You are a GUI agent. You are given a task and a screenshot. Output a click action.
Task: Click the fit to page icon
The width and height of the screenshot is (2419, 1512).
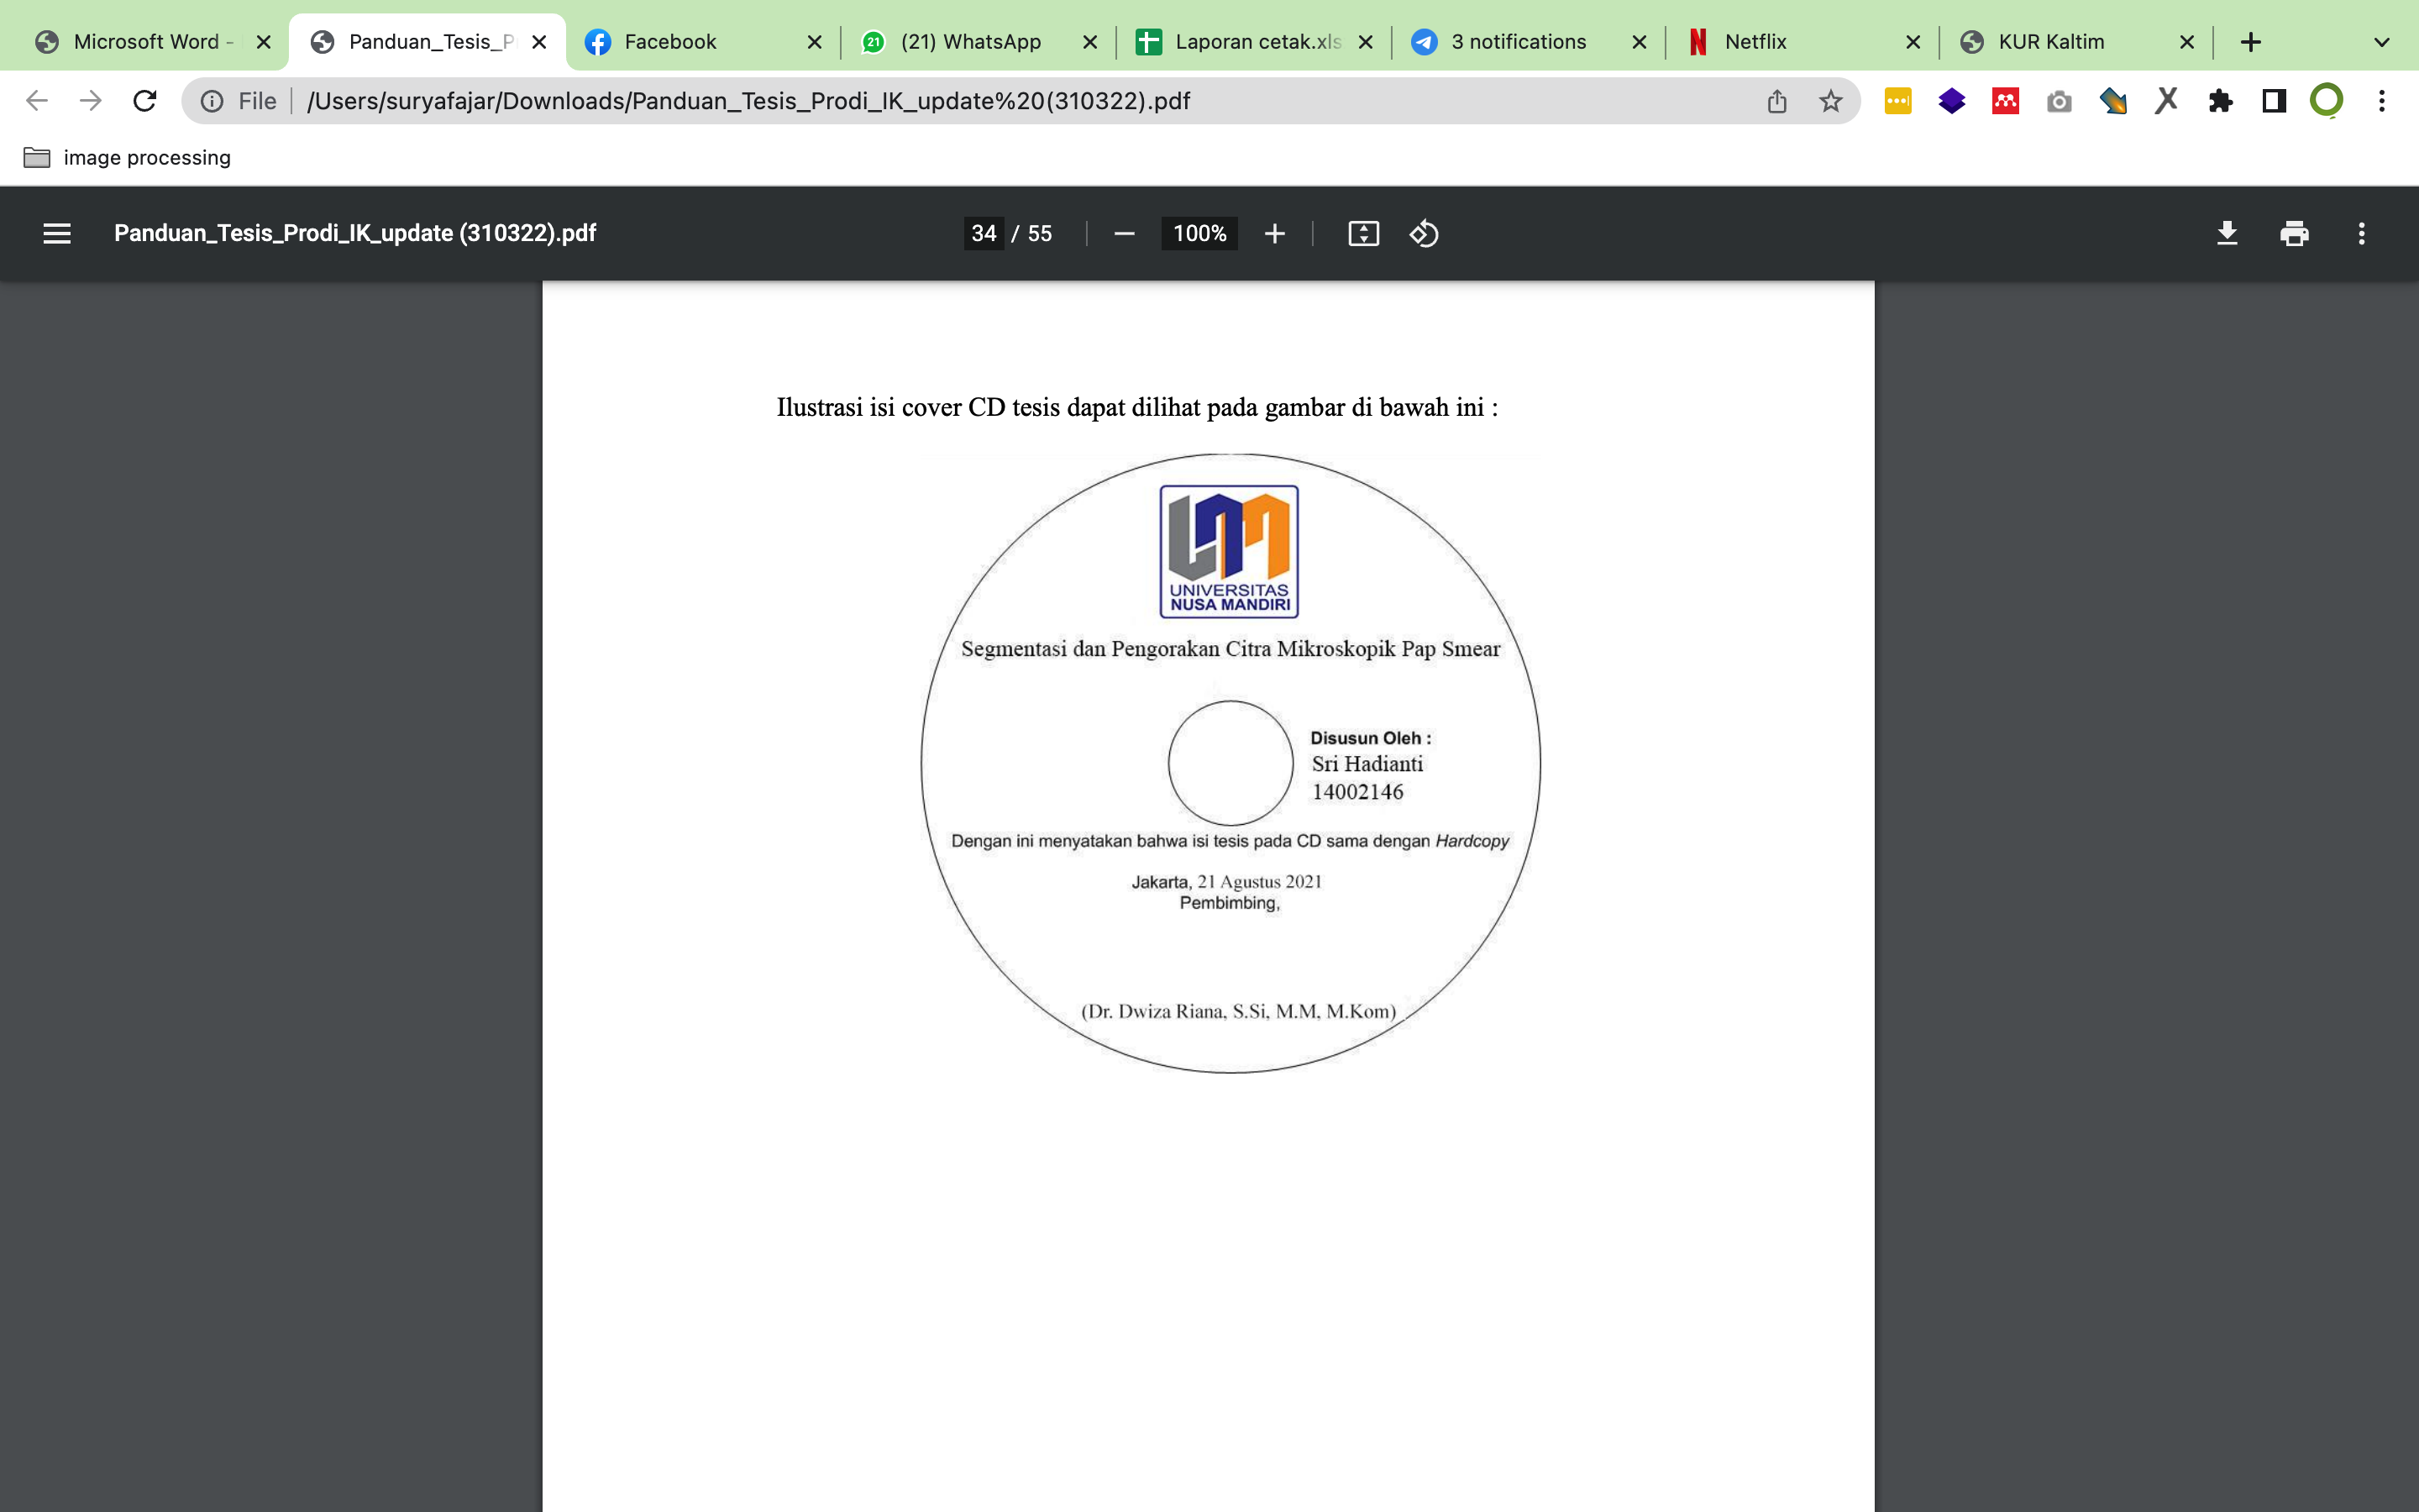point(1363,233)
